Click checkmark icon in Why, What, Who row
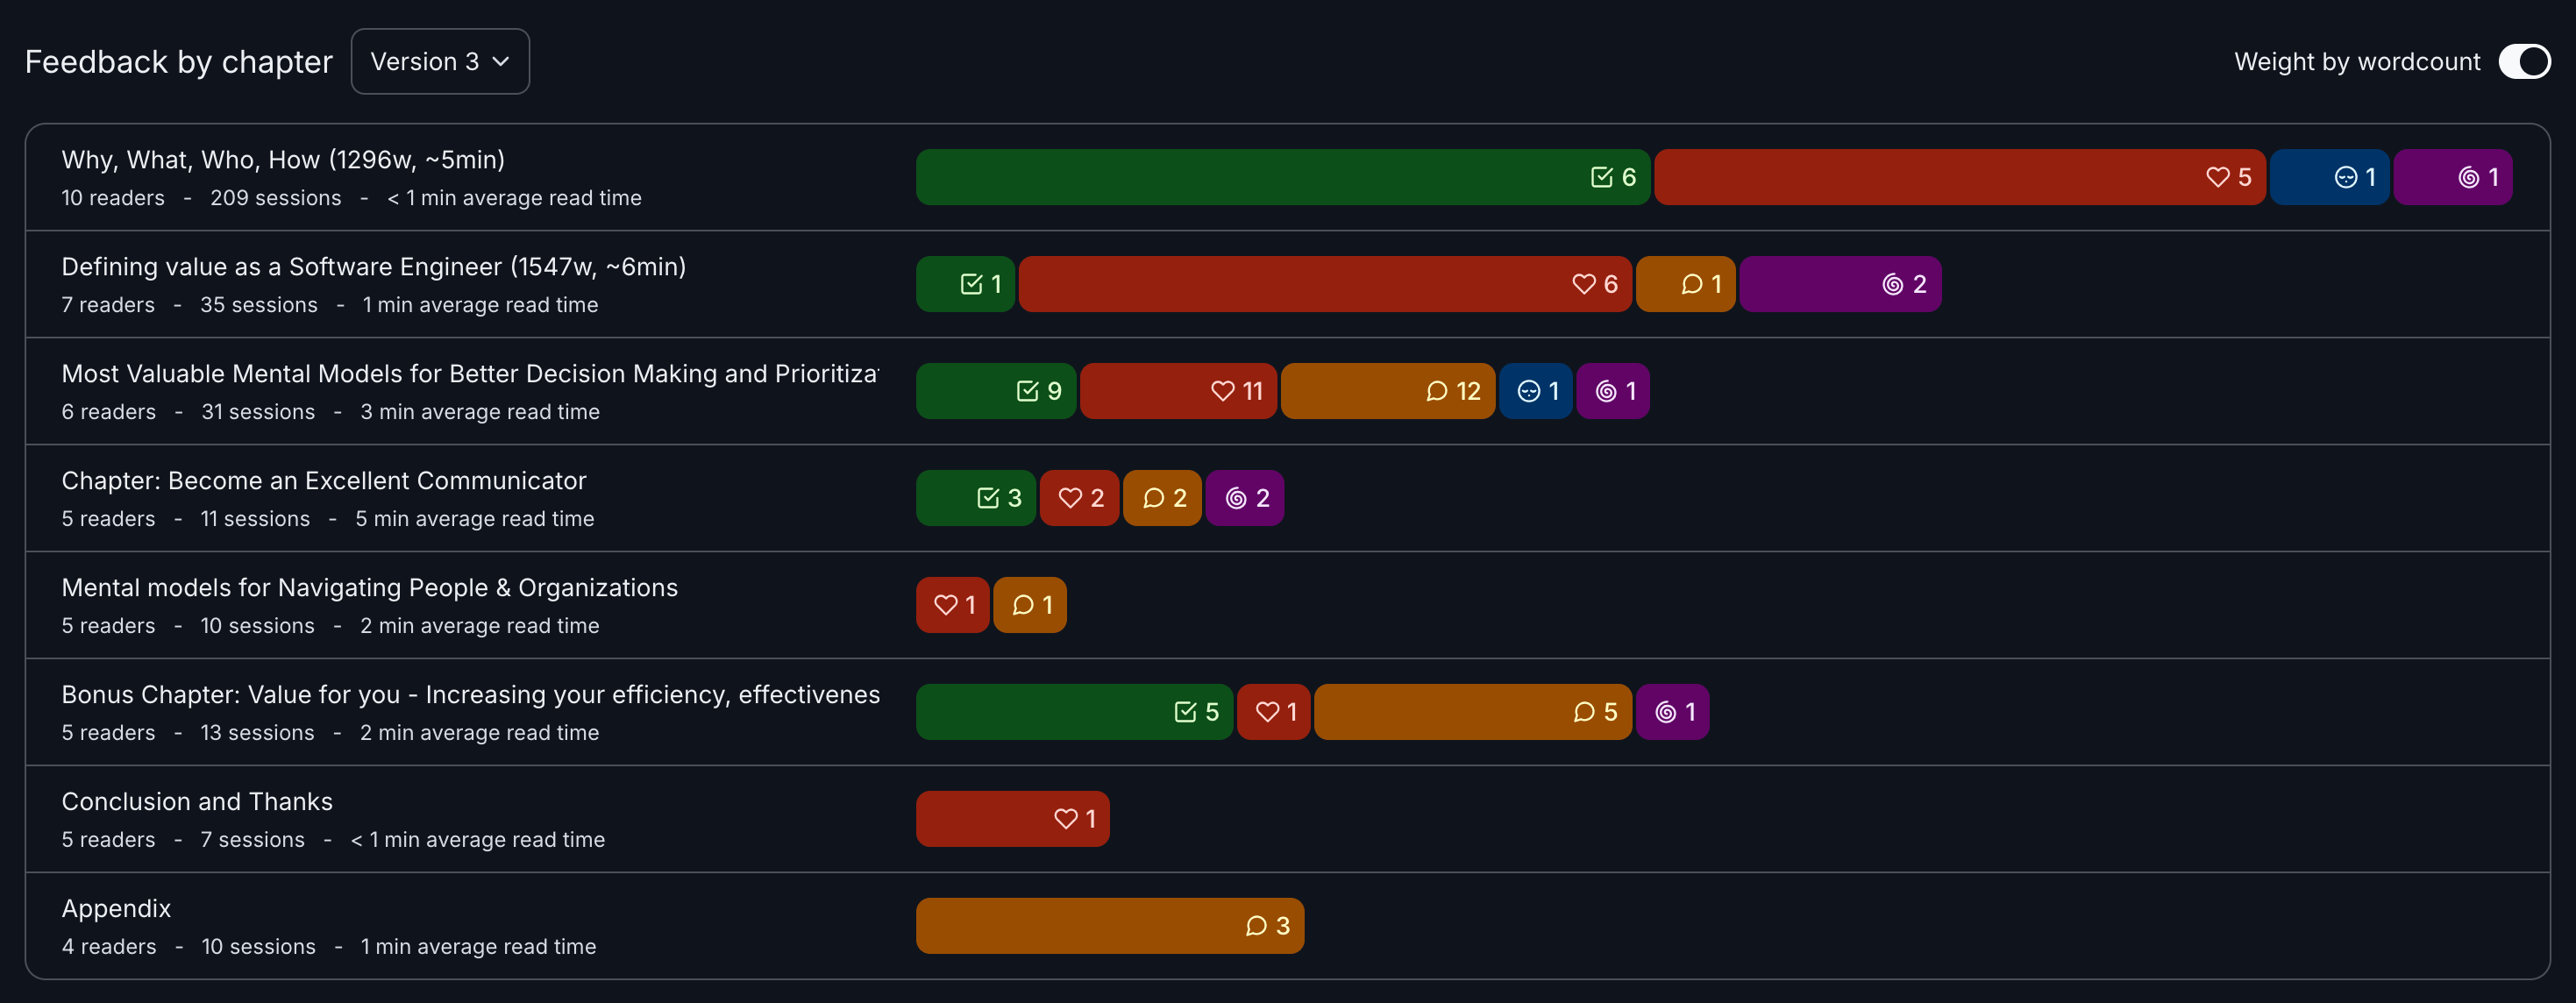 1601,177
